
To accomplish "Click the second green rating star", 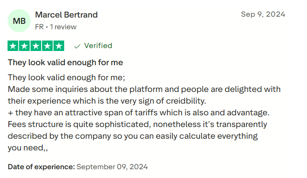I will 25,46.
